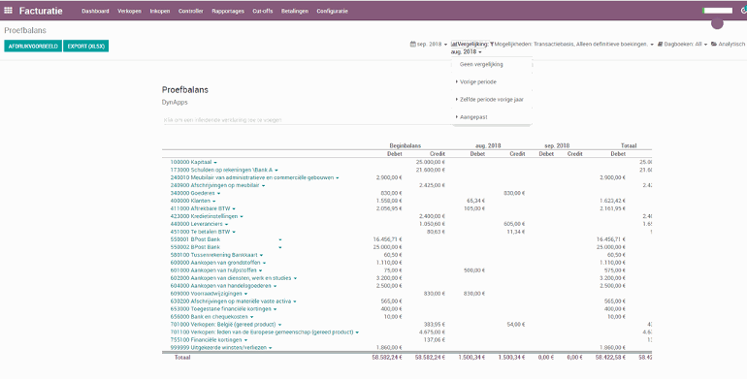This screenshot has height=379, width=747.
Task: Click the AFDRUKVOORBEELD button
Action: point(33,47)
